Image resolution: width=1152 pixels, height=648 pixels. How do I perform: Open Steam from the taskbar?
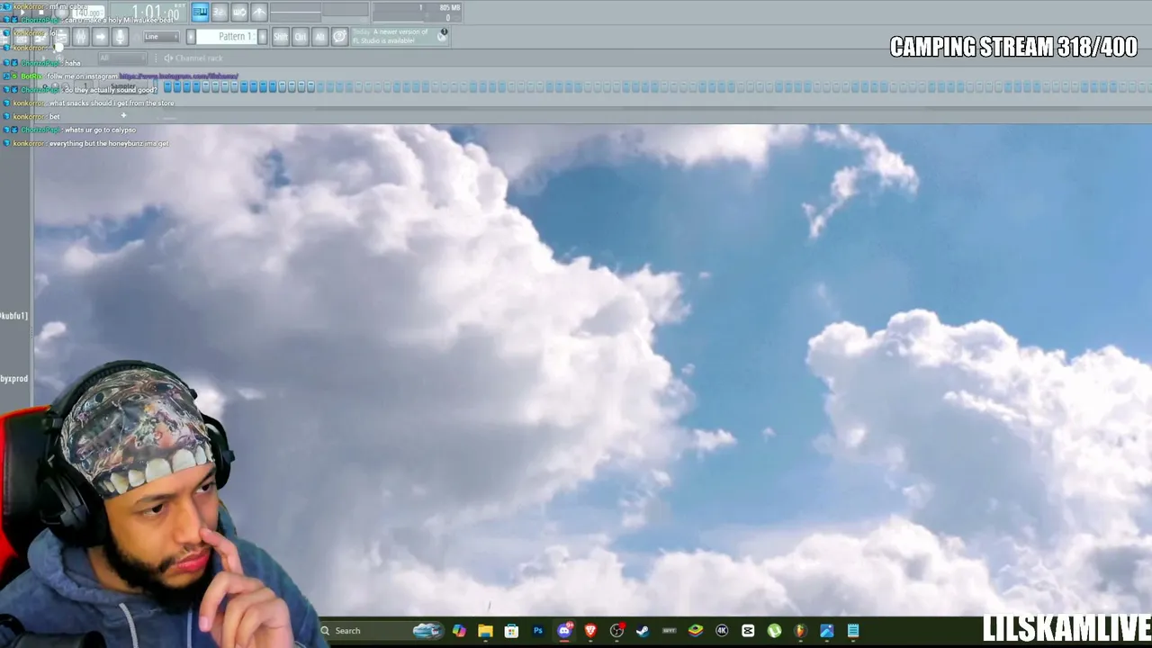coord(643,631)
